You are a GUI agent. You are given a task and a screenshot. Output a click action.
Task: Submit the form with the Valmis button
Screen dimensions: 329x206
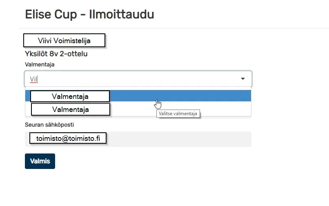[40, 161]
